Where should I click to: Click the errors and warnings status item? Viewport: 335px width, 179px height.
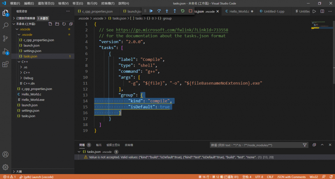pos(9,177)
